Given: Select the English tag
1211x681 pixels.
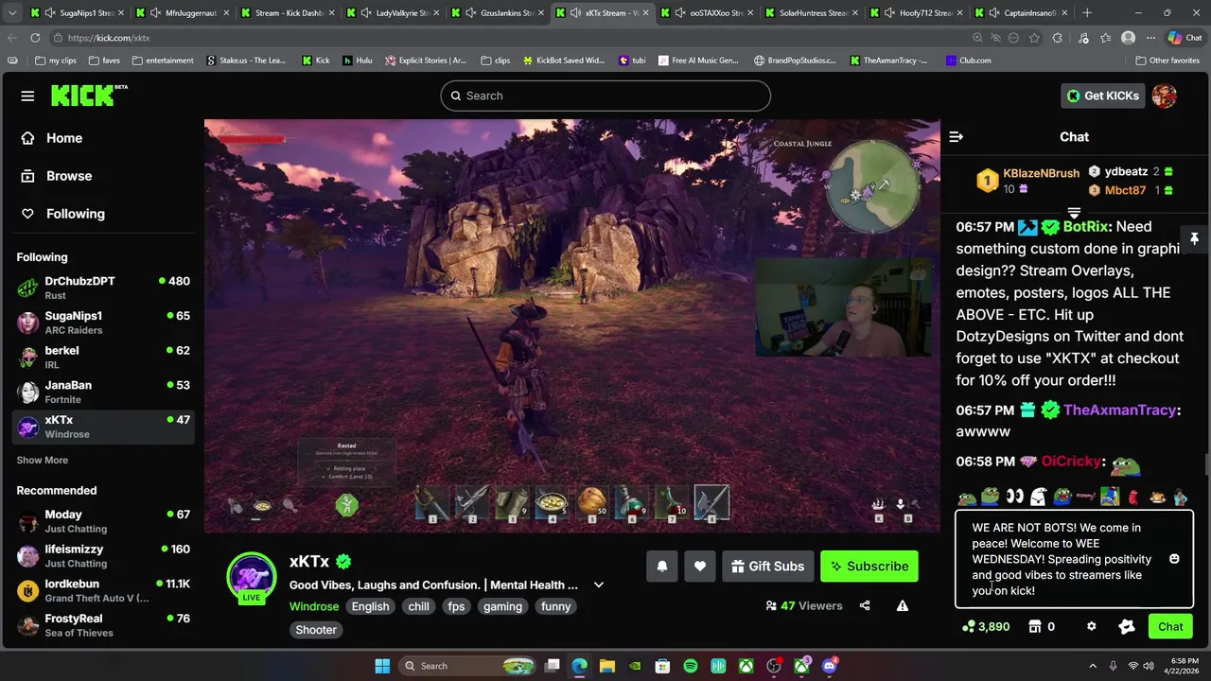Looking at the screenshot, I should tap(371, 606).
